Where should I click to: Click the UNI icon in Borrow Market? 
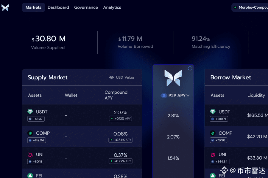213,155
